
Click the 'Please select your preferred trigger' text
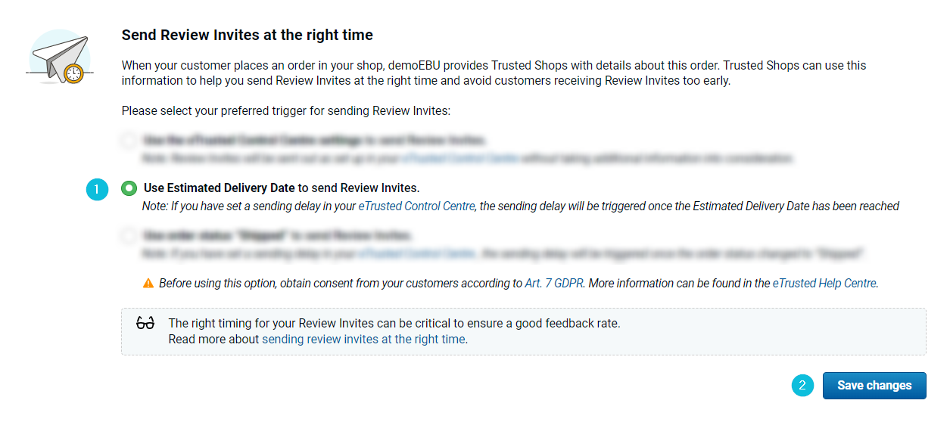(x=286, y=110)
